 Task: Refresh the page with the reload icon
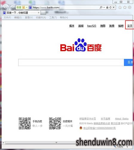110,7
